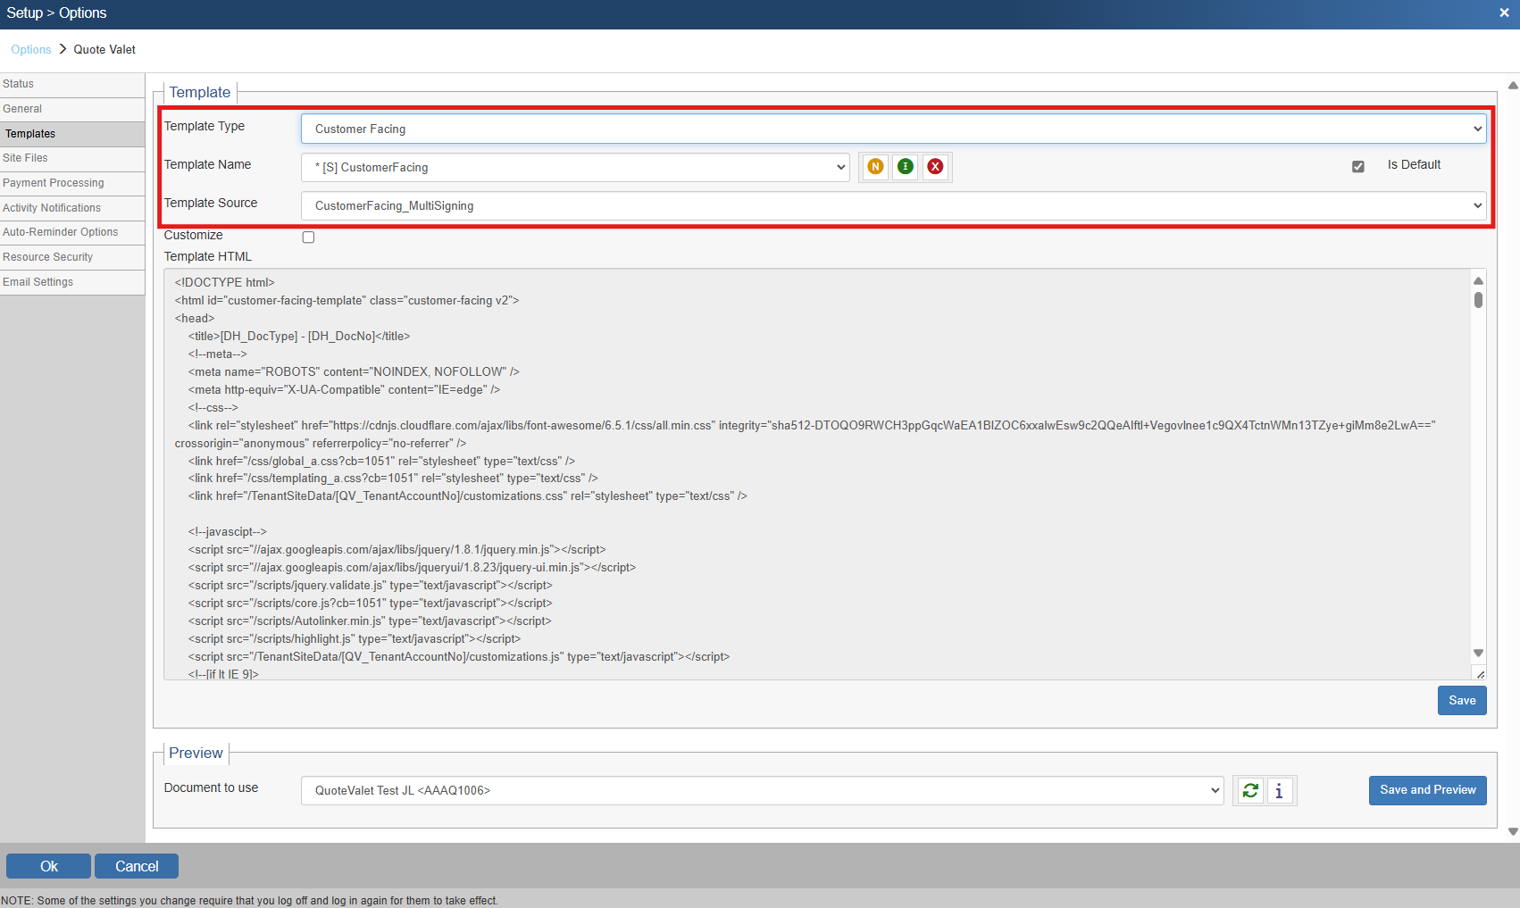This screenshot has width=1520, height=908.
Task: Open the Template Source dropdown
Action: click(x=893, y=205)
